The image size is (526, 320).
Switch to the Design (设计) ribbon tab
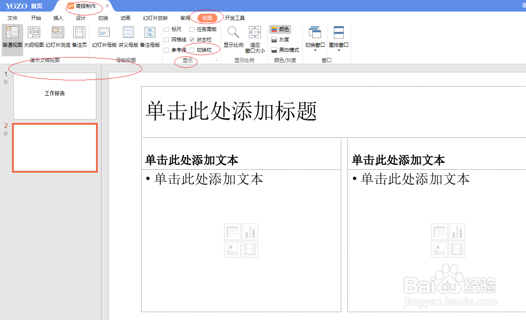point(81,18)
